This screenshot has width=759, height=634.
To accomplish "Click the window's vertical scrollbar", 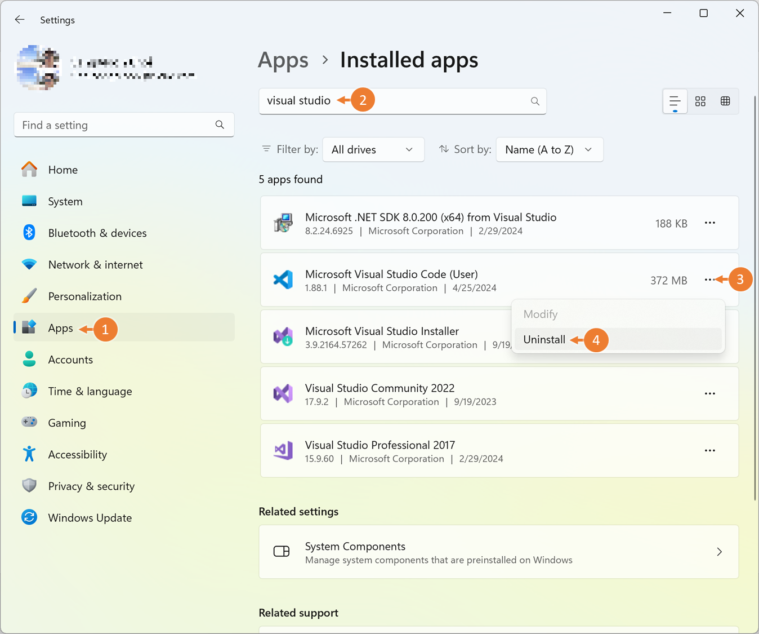I will pyautogui.click(x=755, y=298).
